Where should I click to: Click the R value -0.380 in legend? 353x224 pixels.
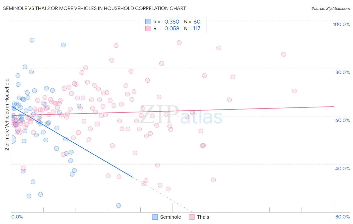[171, 22]
